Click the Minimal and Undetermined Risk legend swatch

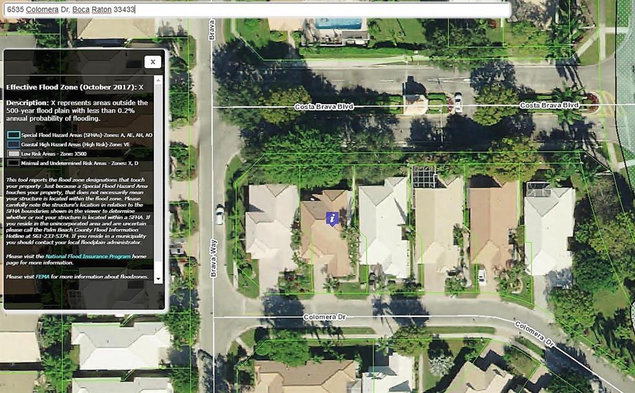click(x=13, y=163)
